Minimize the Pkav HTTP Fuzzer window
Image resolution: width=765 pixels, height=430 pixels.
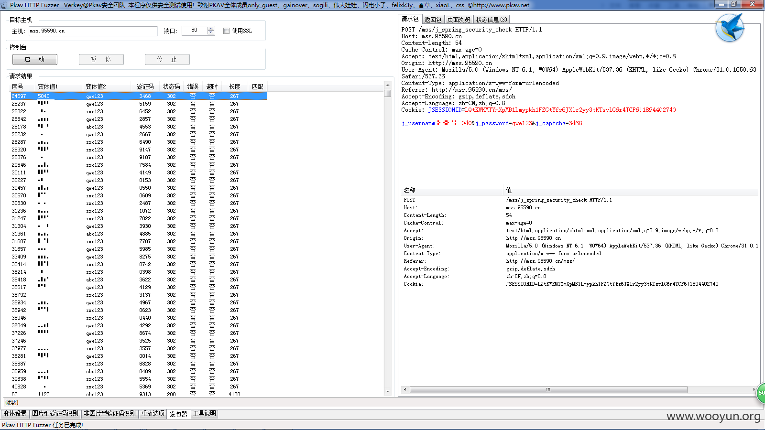coord(721,4)
